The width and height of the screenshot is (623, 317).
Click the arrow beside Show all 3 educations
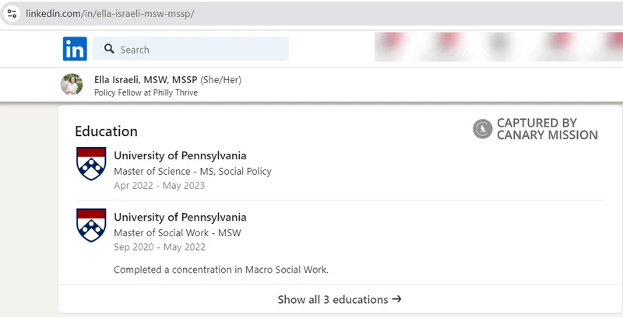396,299
